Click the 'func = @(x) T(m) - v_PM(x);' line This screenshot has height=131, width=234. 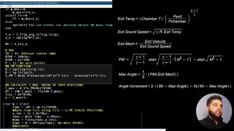[x=37, y=117]
